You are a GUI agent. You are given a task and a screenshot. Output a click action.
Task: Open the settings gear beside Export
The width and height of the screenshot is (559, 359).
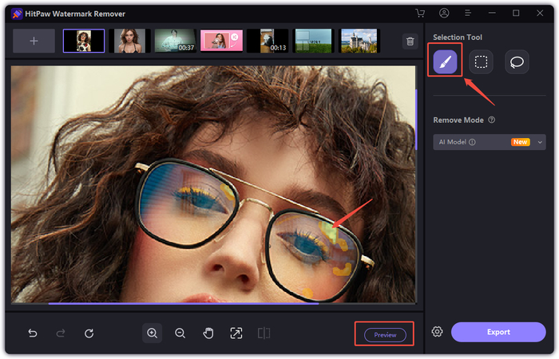coord(438,332)
